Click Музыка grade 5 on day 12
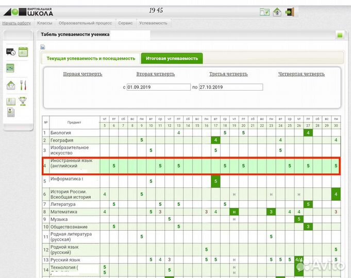Viewport: 351px width, 278px height. [x=170, y=219]
